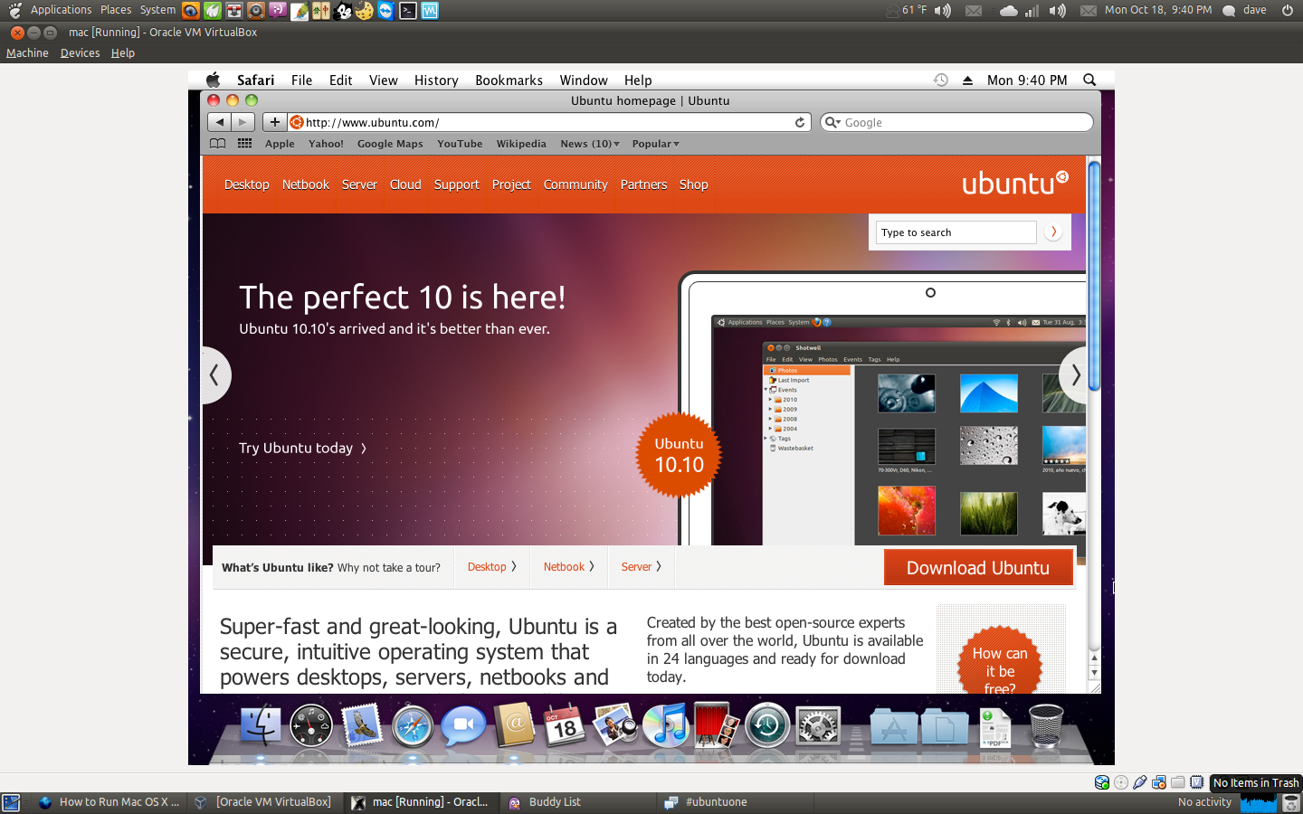Open the Documents folder stack in dock
Screen dimensions: 1303x814
945,726
